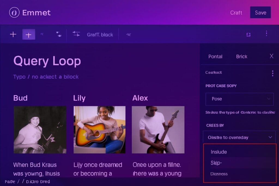This screenshot has width=279, height=186.
Task: Open the block inserter plus icon
Action: coord(13,34)
